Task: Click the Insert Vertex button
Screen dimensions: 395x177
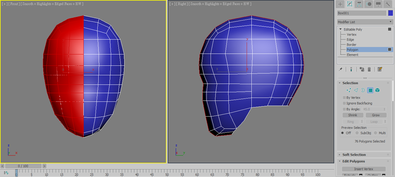Action: 364,169
